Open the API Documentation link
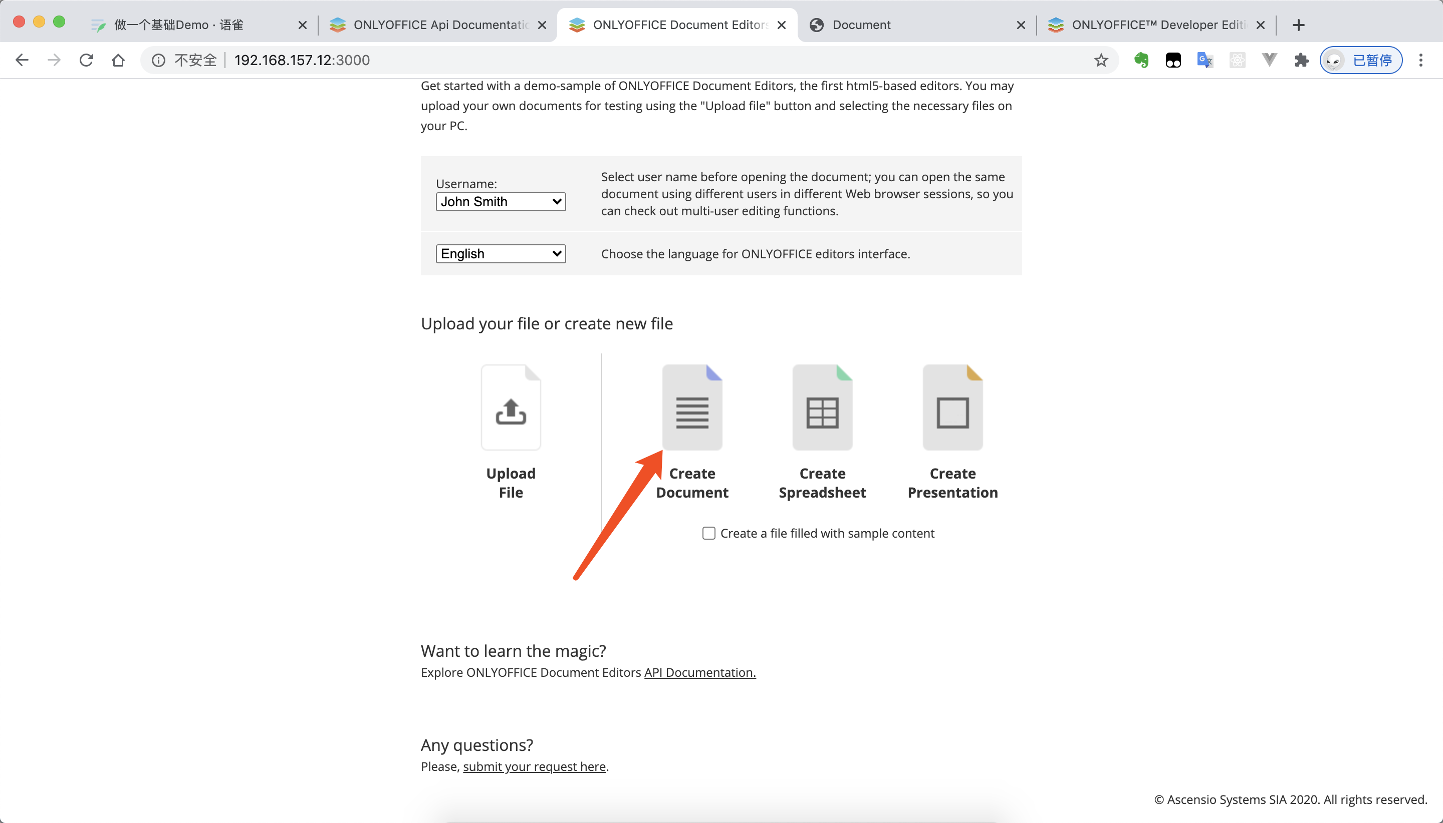 point(700,673)
